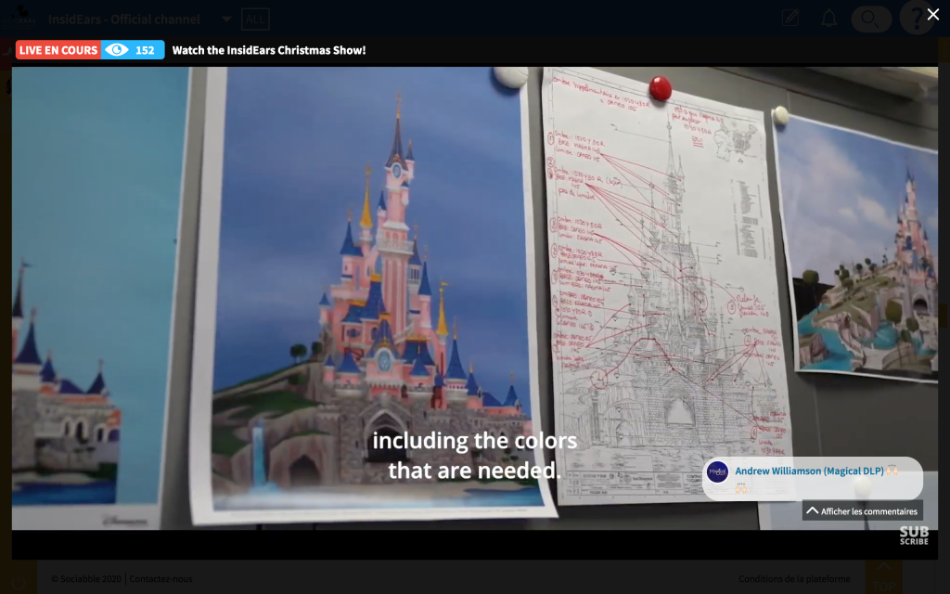The width and height of the screenshot is (950, 594).
Task: Open the compose post pencil icon
Action: point(790,19)
